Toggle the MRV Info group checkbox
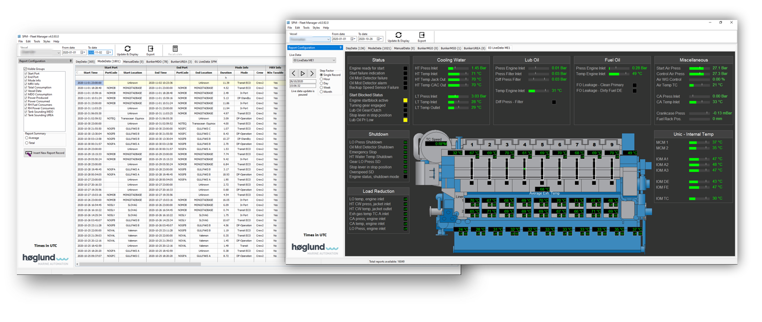Screen dimensions: 762x322 (x=26, y=84)
